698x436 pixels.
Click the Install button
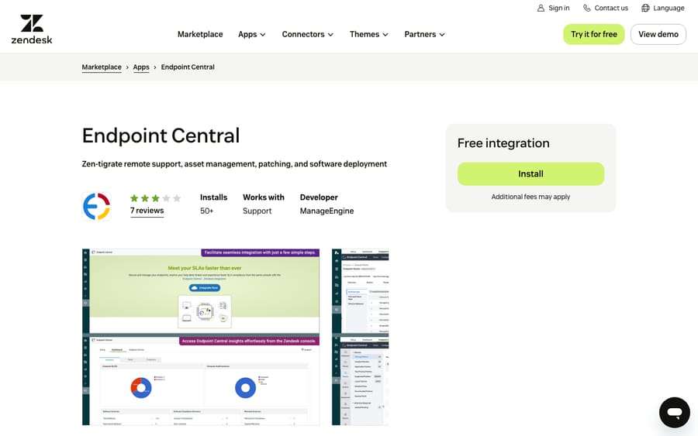click(530, 173)
